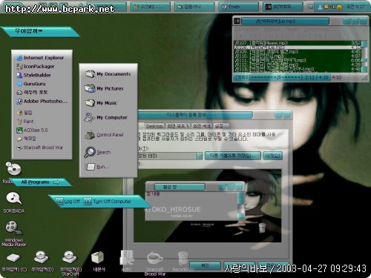The width and height of the screenshot is (371, 278).
Task: Click the 우아앙꺼 Start menu user header
Action: point(40,31)
